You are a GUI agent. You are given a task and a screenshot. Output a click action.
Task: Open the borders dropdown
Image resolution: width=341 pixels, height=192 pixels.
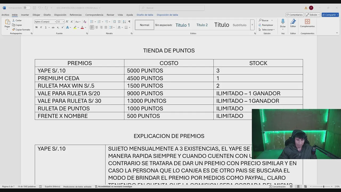(x=130, y=27)
